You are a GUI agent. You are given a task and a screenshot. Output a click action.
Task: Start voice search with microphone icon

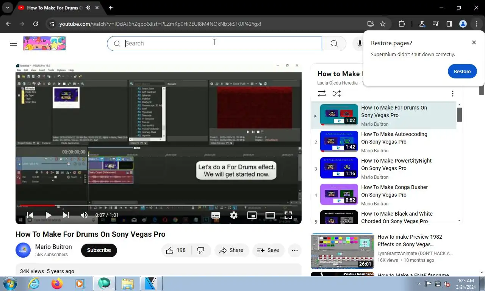click(359, 44)
